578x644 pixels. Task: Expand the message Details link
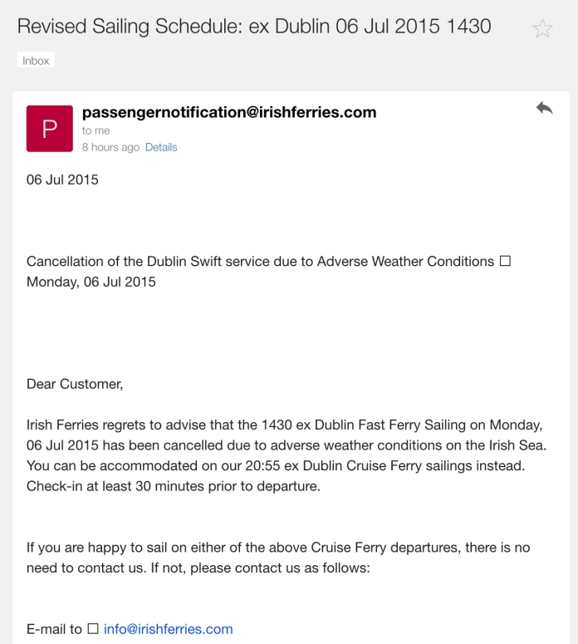161,147
